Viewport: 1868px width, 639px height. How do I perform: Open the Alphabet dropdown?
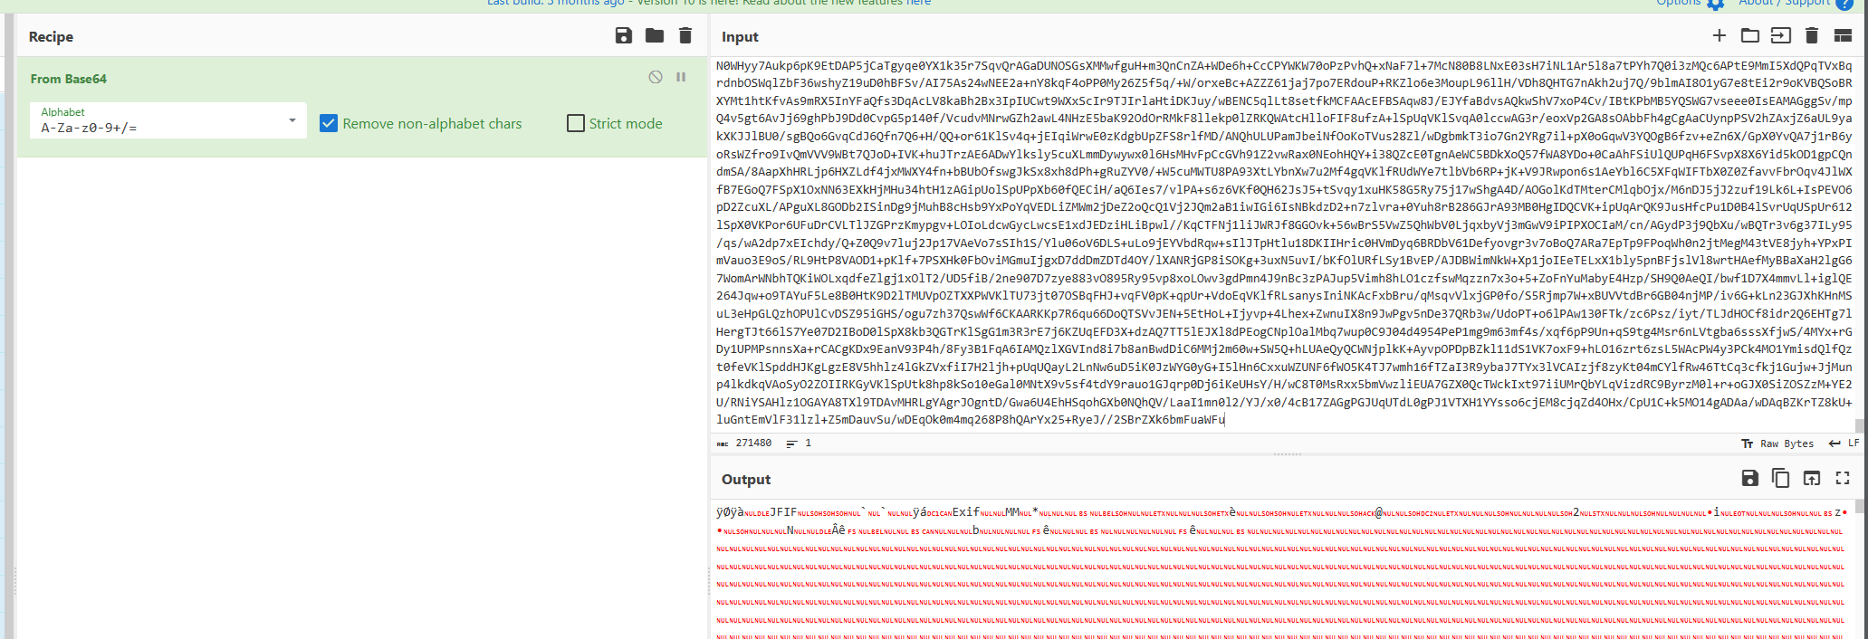point(168,120)
